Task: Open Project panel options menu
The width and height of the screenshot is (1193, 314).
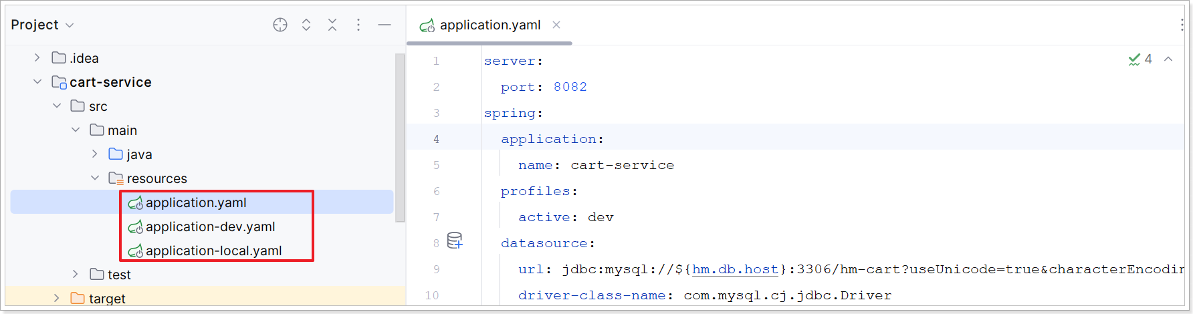Action: [x=358, y=25]
